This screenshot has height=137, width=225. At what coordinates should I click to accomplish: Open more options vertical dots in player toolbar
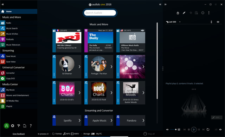click(209, 13)
